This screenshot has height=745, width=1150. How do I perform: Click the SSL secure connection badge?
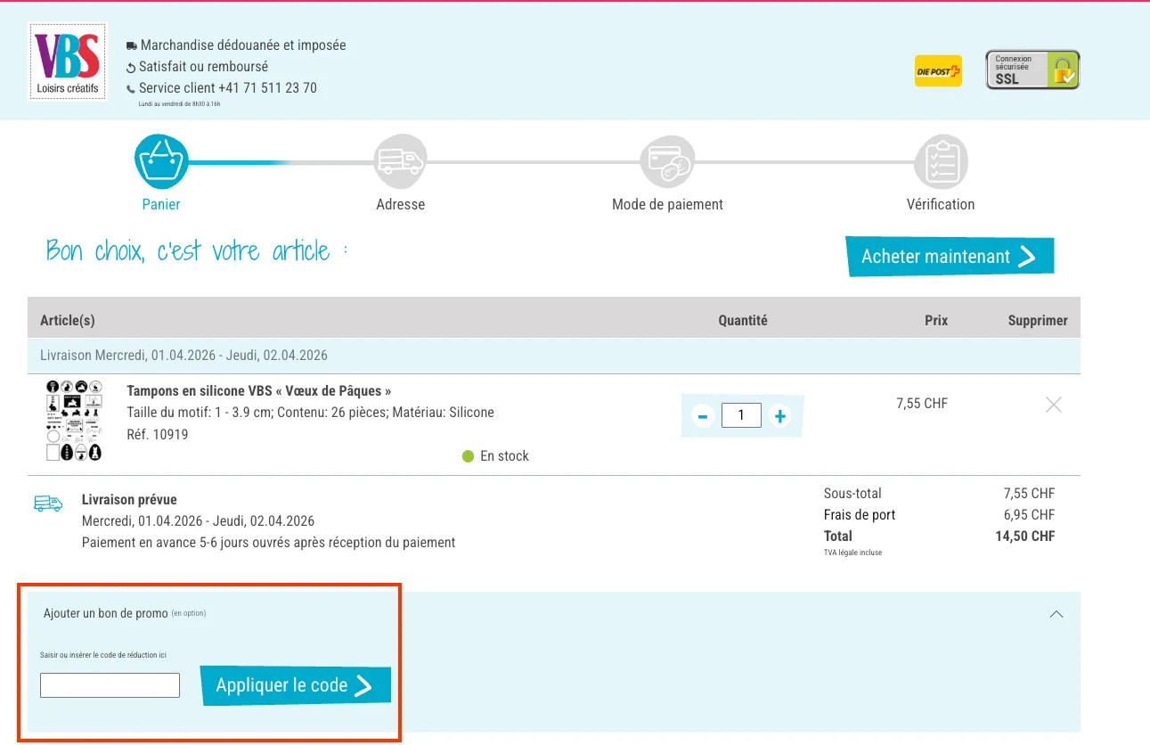coord(1032,68)
